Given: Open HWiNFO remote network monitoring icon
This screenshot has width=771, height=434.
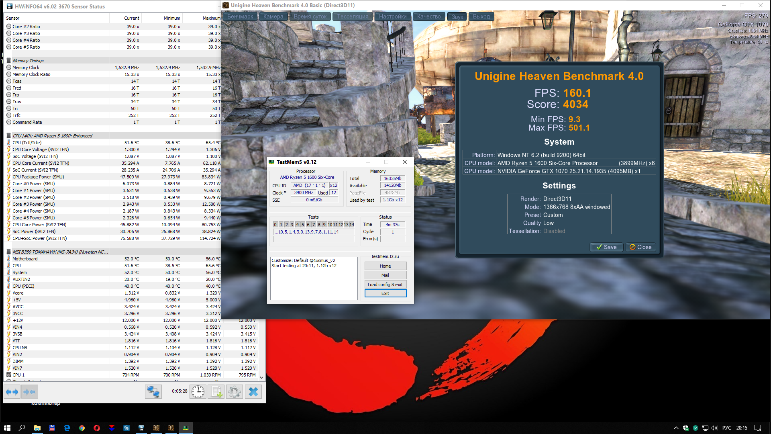Looking at the screenshot, I should pyautogui.click(x=153, y=392).
